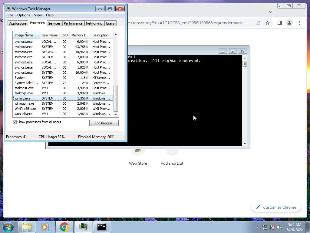
Task: Select svchost.exe row with 16,004 K memory
Action: [x=63, y=73]
